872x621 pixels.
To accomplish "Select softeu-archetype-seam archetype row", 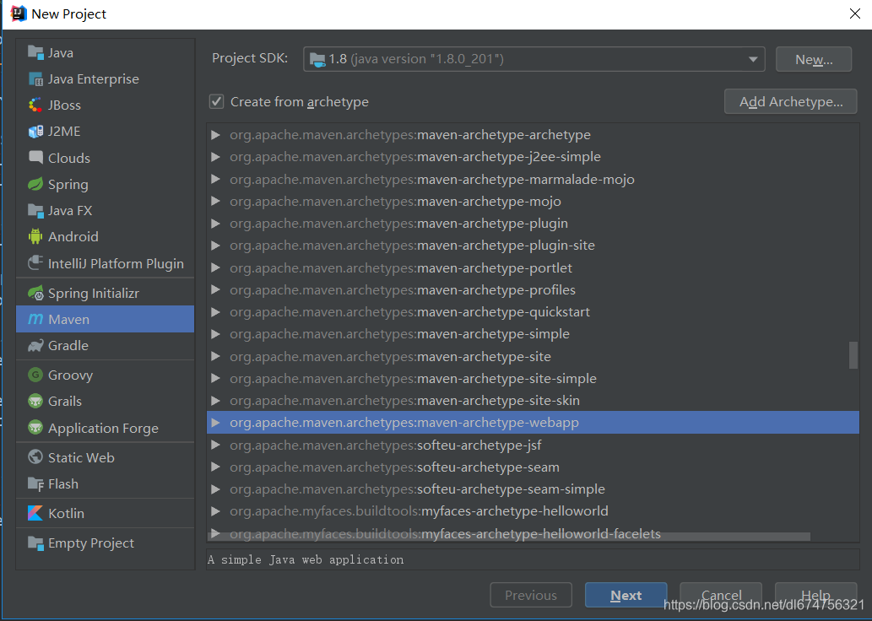I will click(533, 467).
